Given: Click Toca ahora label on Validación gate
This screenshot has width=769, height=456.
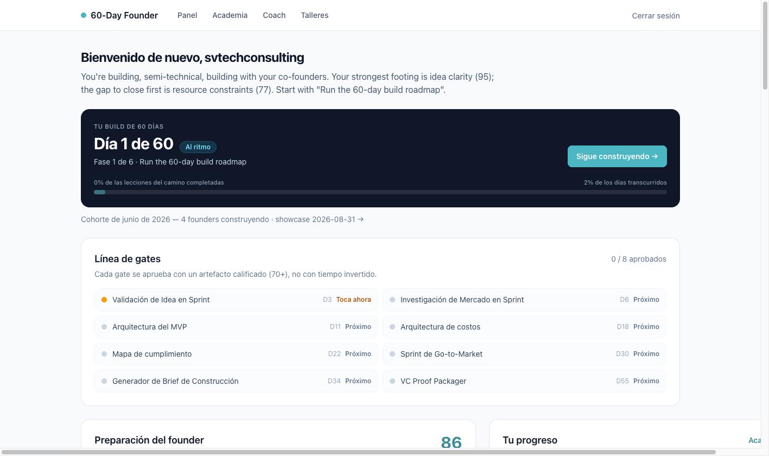Looking at the screenshot, I should pos(354,300).
